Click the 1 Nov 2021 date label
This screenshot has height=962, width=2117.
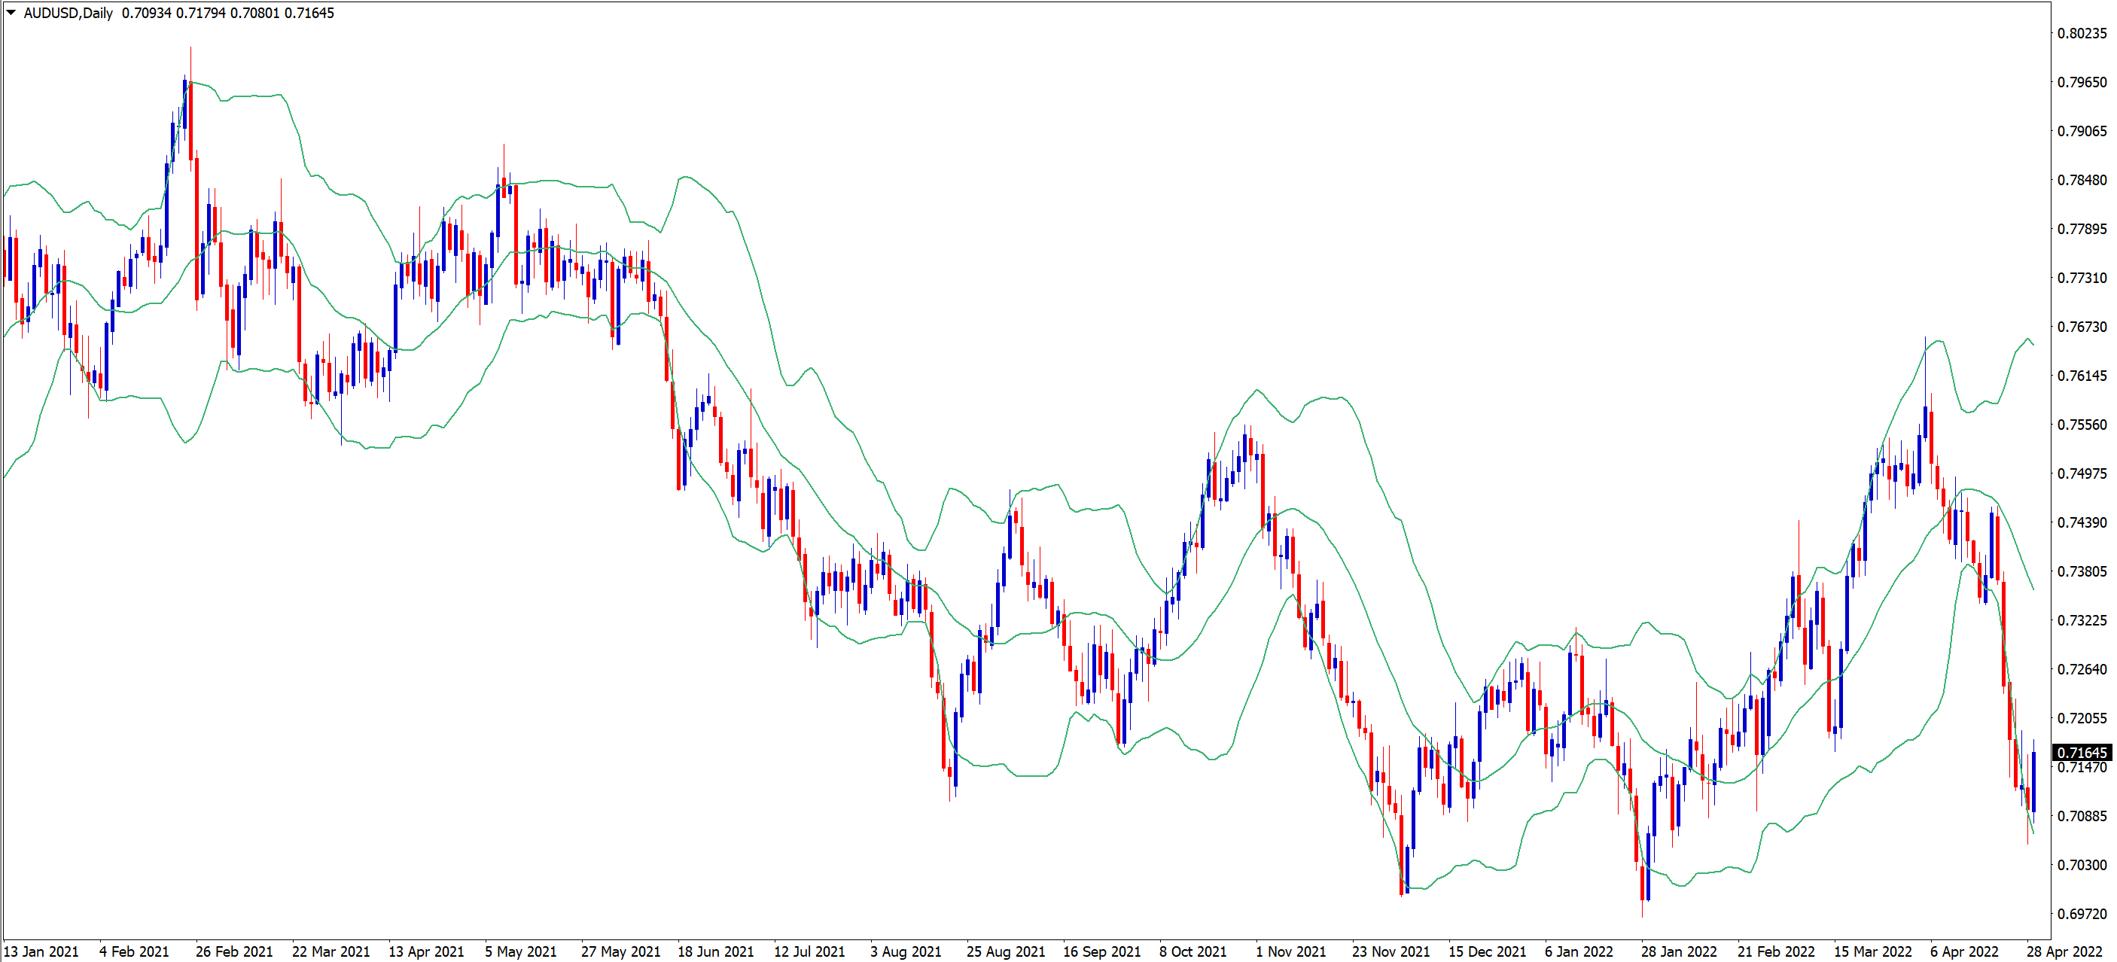click(x=1290, y=951)
